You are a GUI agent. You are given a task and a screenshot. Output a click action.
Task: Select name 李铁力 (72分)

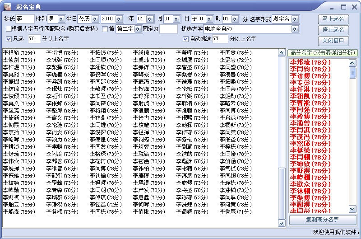(149, 118)
